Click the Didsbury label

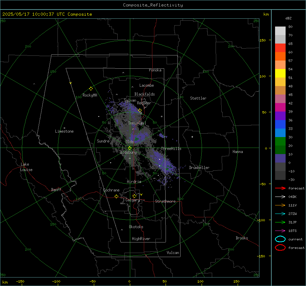pos(128,152)
